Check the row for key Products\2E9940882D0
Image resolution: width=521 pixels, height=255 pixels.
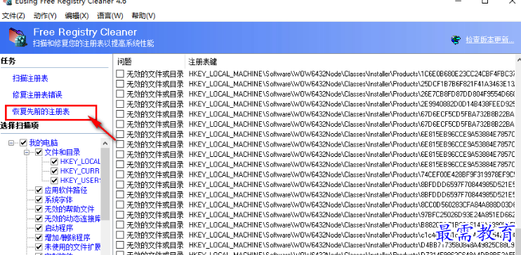(x=120, y=104)
